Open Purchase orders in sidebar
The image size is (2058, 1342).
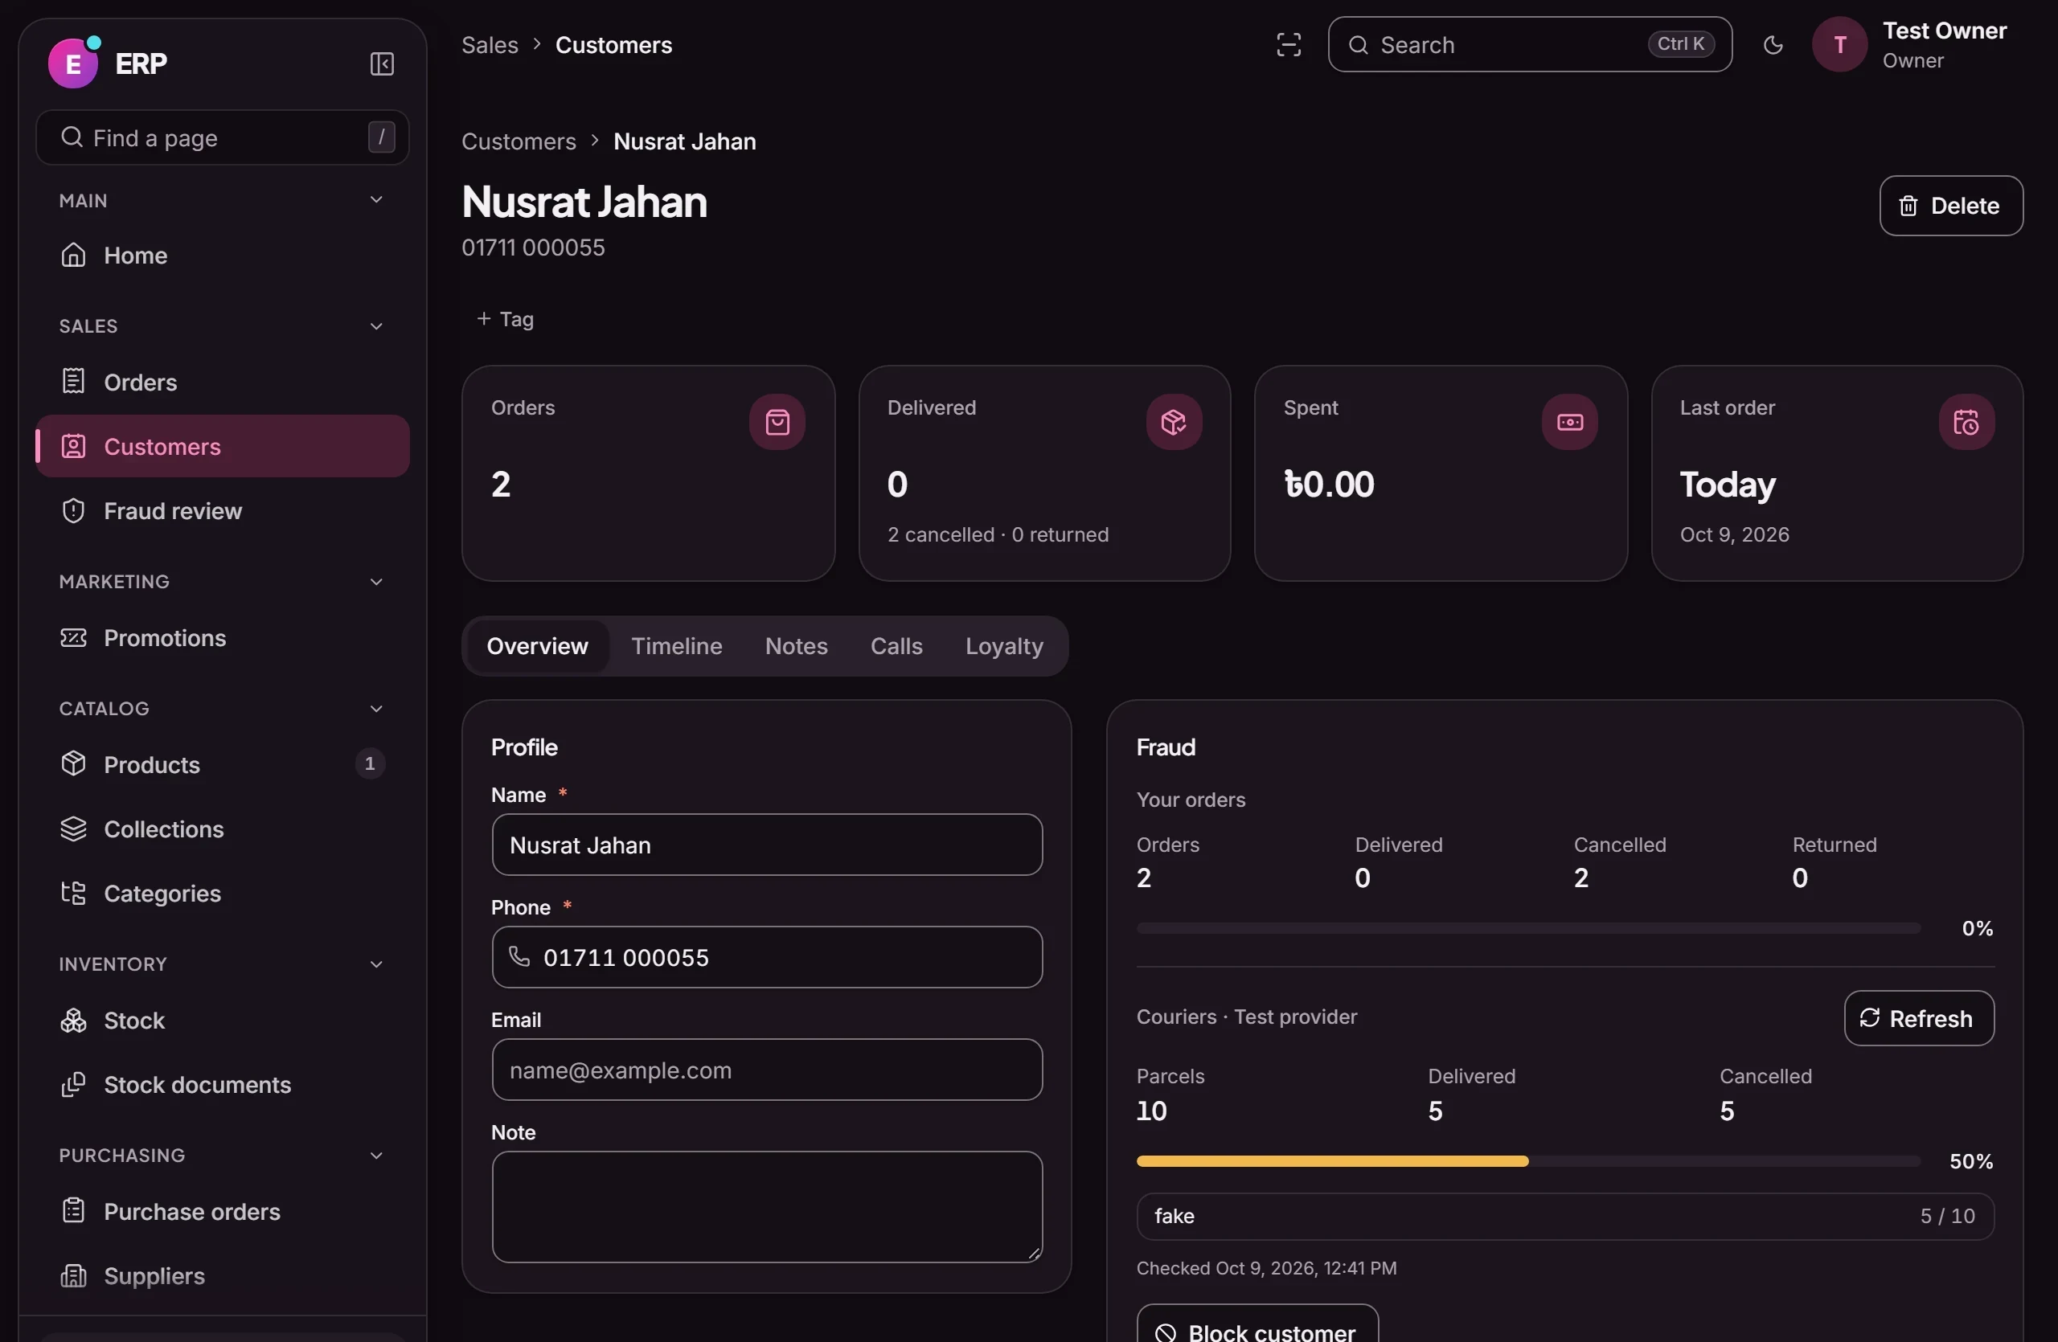[x=222, y=1212]
